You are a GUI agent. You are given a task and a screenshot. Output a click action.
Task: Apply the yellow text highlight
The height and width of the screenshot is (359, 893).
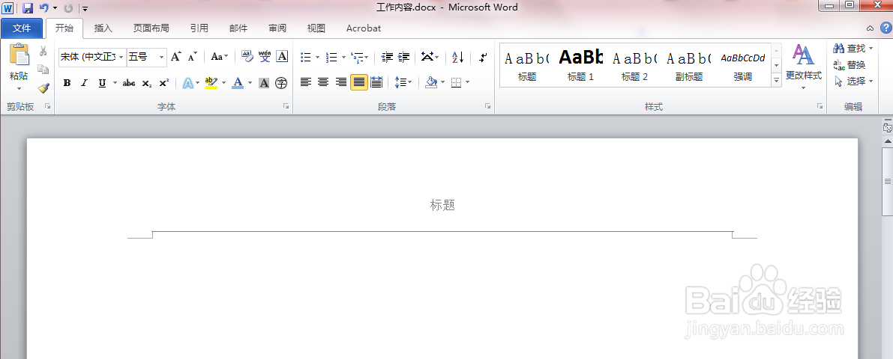click(211, 83)
